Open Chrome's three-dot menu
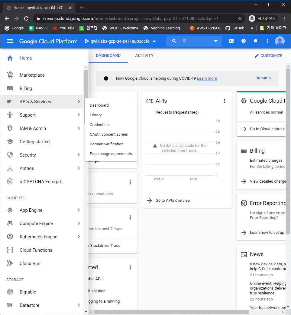291x315 pixels. pos(284,18)
